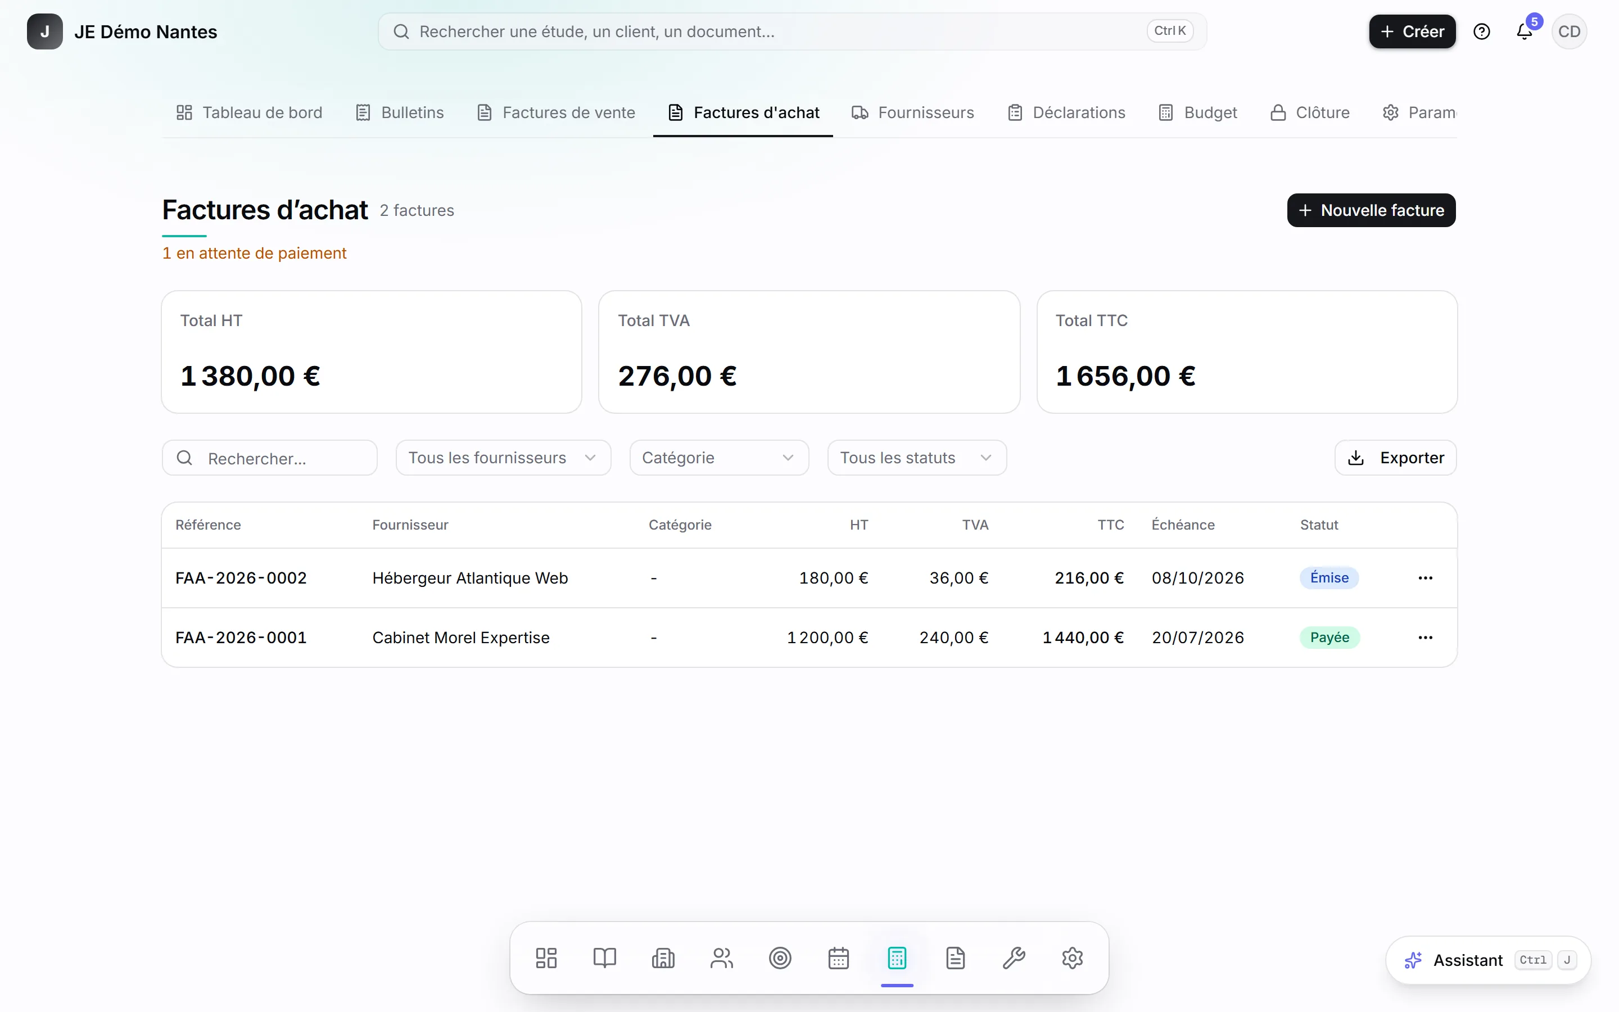Open the grid dashboard icon in bottom dock
1619x1012 pixels.
(546, 958)
